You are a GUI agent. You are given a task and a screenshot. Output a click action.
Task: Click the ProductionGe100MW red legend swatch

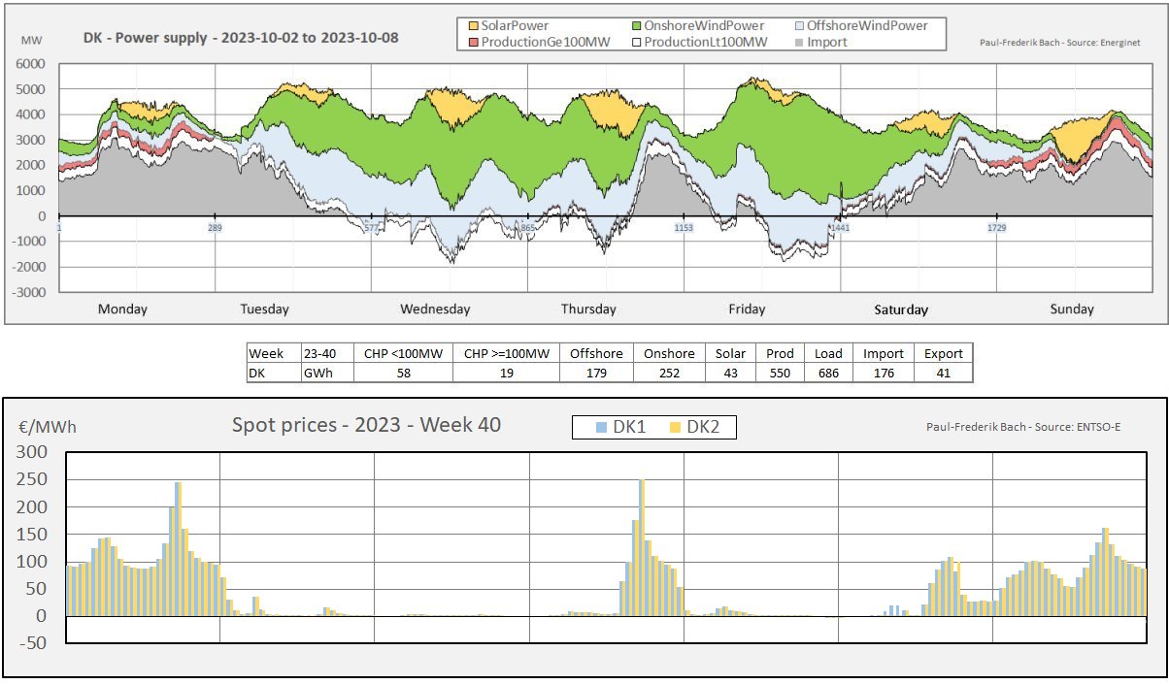pyautogui.click(x=474, y=42)
